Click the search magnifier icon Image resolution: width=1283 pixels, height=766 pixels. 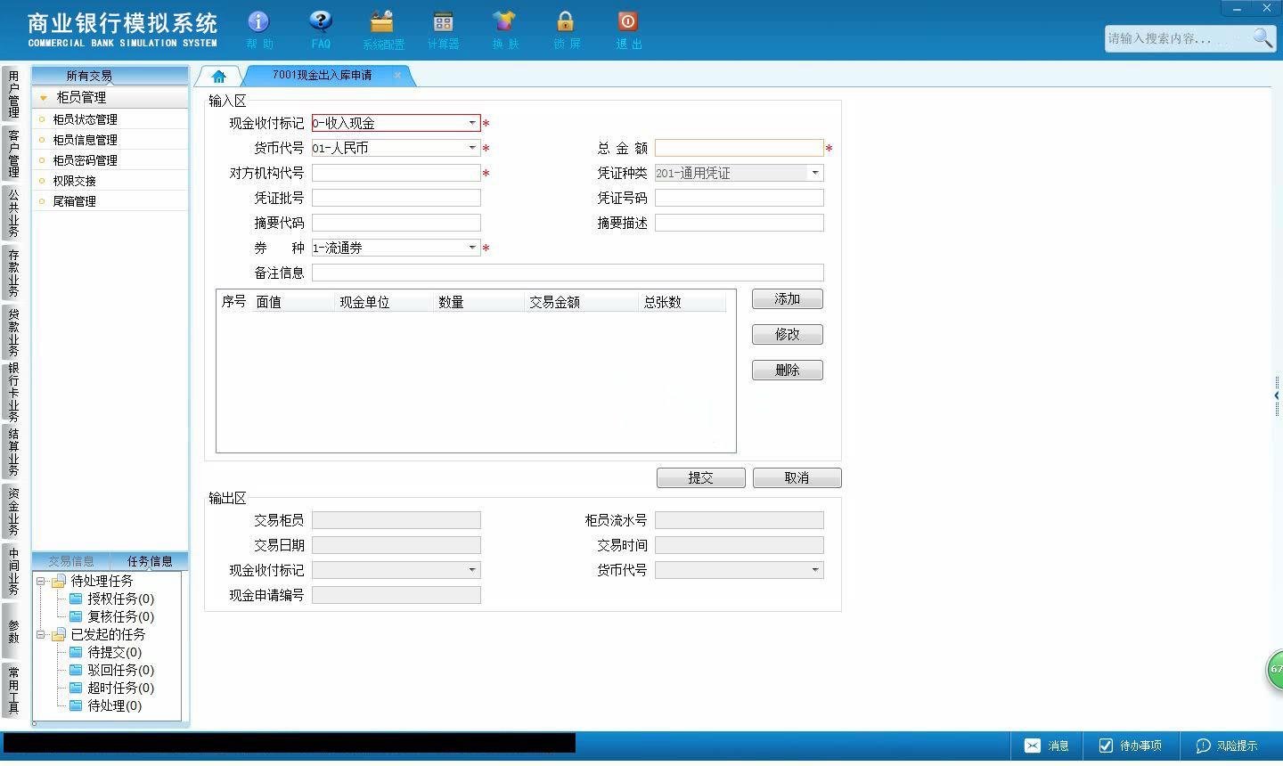[x=1263, y=37]
